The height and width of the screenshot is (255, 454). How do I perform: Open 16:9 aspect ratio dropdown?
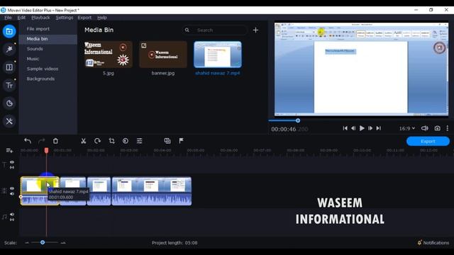(406, 128)
